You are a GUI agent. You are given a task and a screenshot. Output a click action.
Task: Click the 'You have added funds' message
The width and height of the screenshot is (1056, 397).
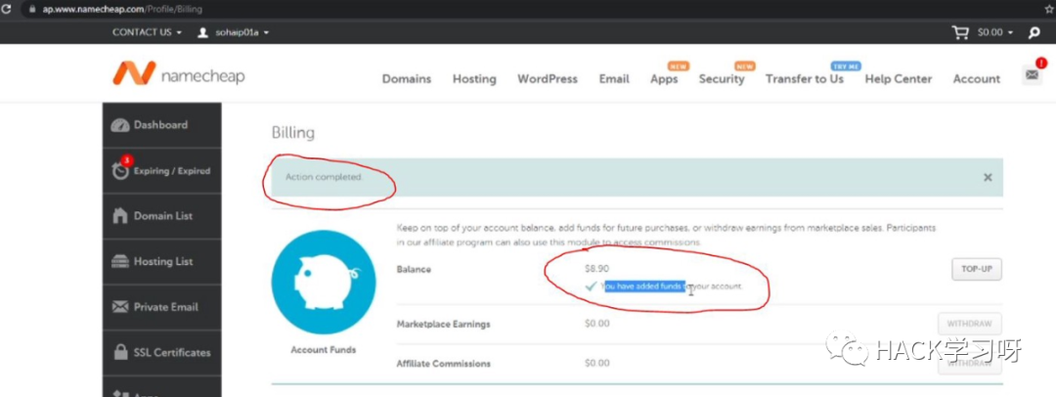pos(672,286)
